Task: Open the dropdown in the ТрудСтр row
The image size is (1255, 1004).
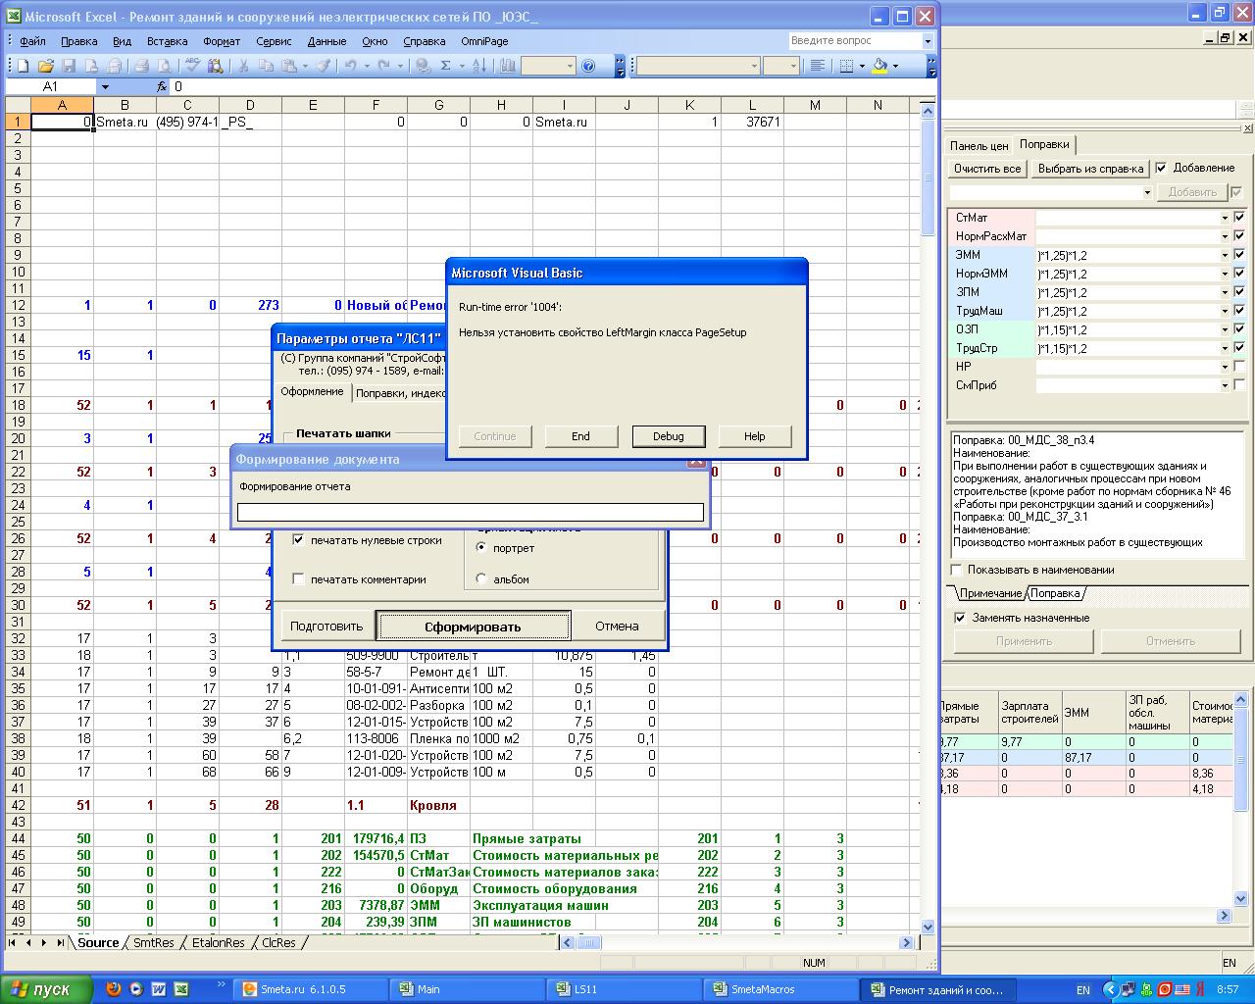Action: pos(1225,348)
